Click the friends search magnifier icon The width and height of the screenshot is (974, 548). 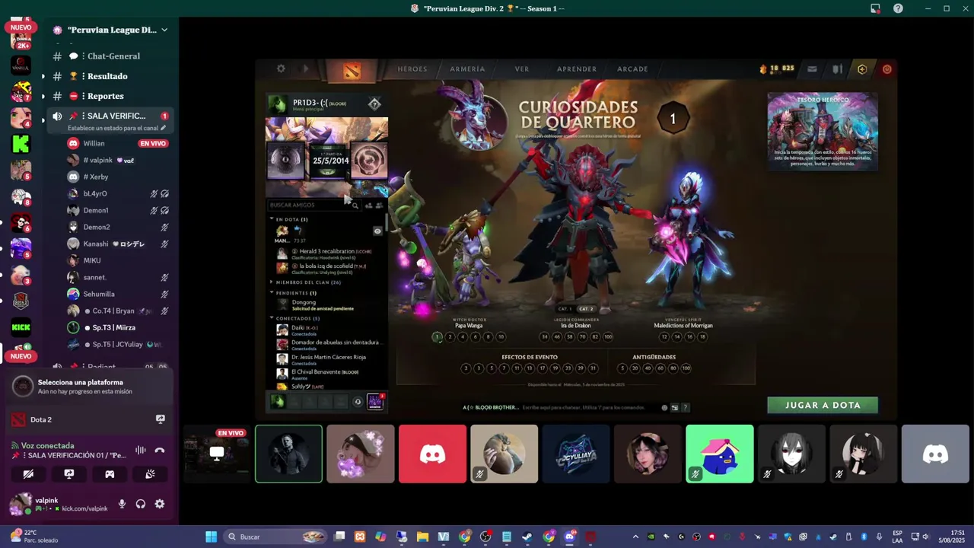tap(355, 205)
